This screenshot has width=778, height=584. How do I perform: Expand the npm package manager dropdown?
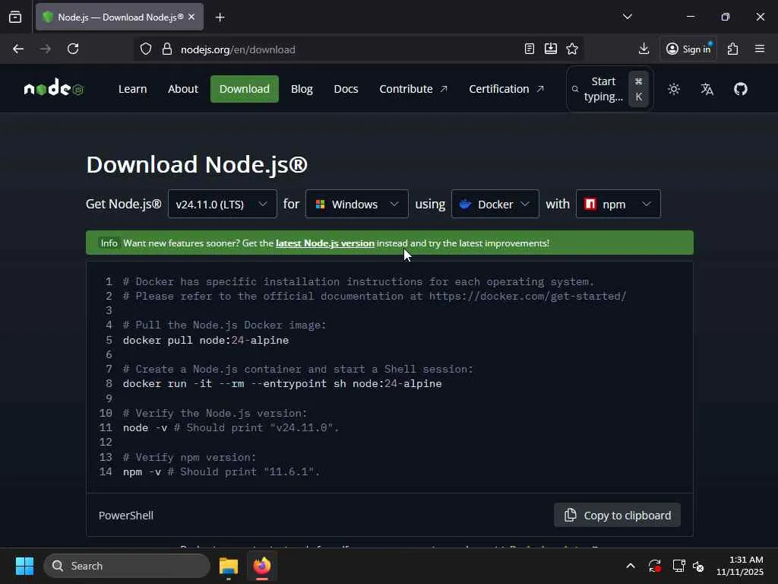[618, 204]
